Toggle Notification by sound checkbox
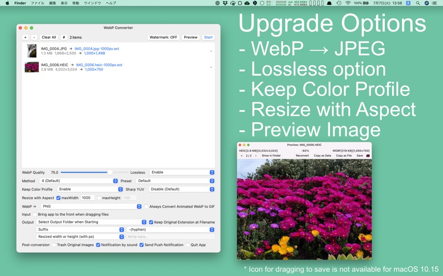 (98, 245)
